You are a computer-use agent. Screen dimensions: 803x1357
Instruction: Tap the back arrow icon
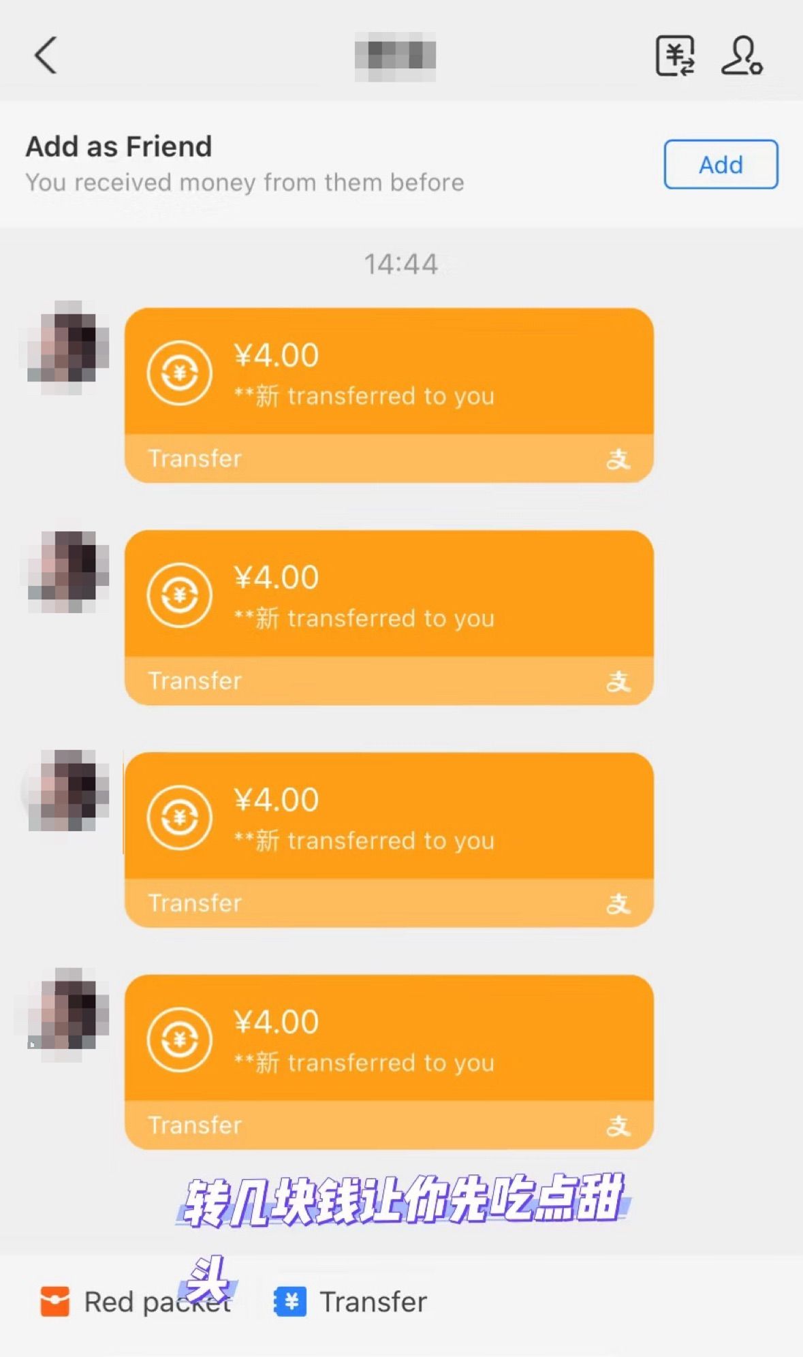(x=46, y=55)
